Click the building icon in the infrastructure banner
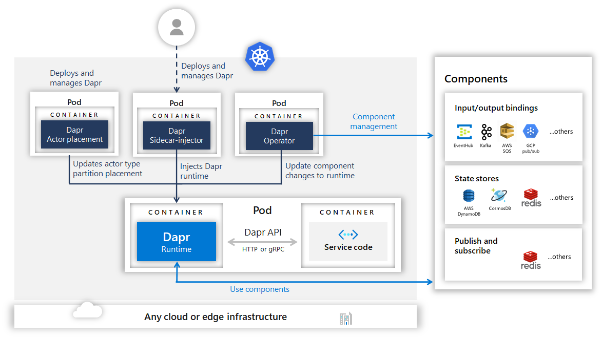602x339 pixels. point(345,317)
